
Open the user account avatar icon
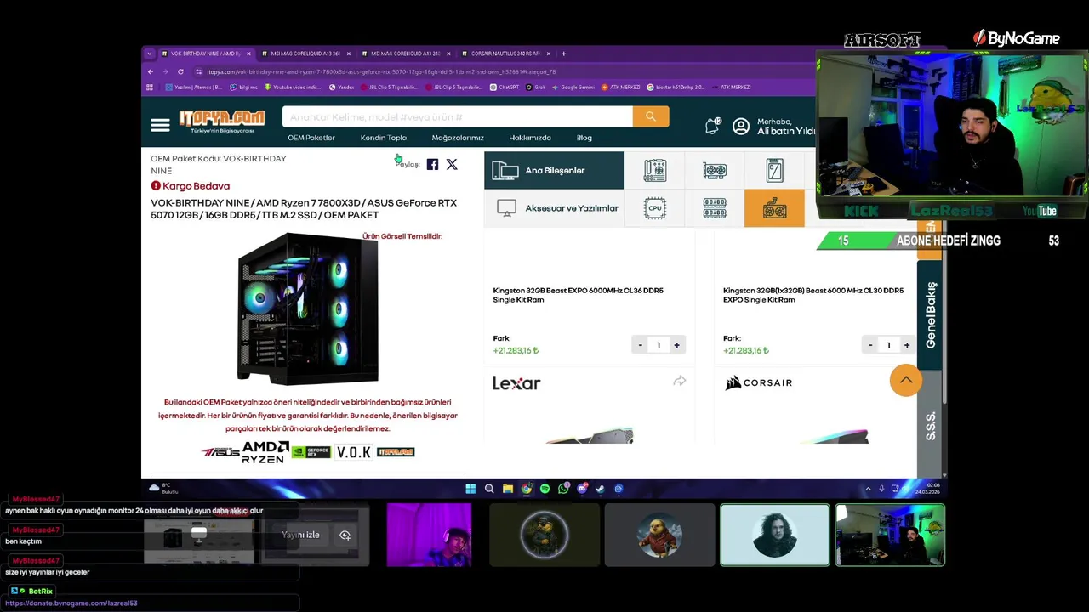pos(741,126)
